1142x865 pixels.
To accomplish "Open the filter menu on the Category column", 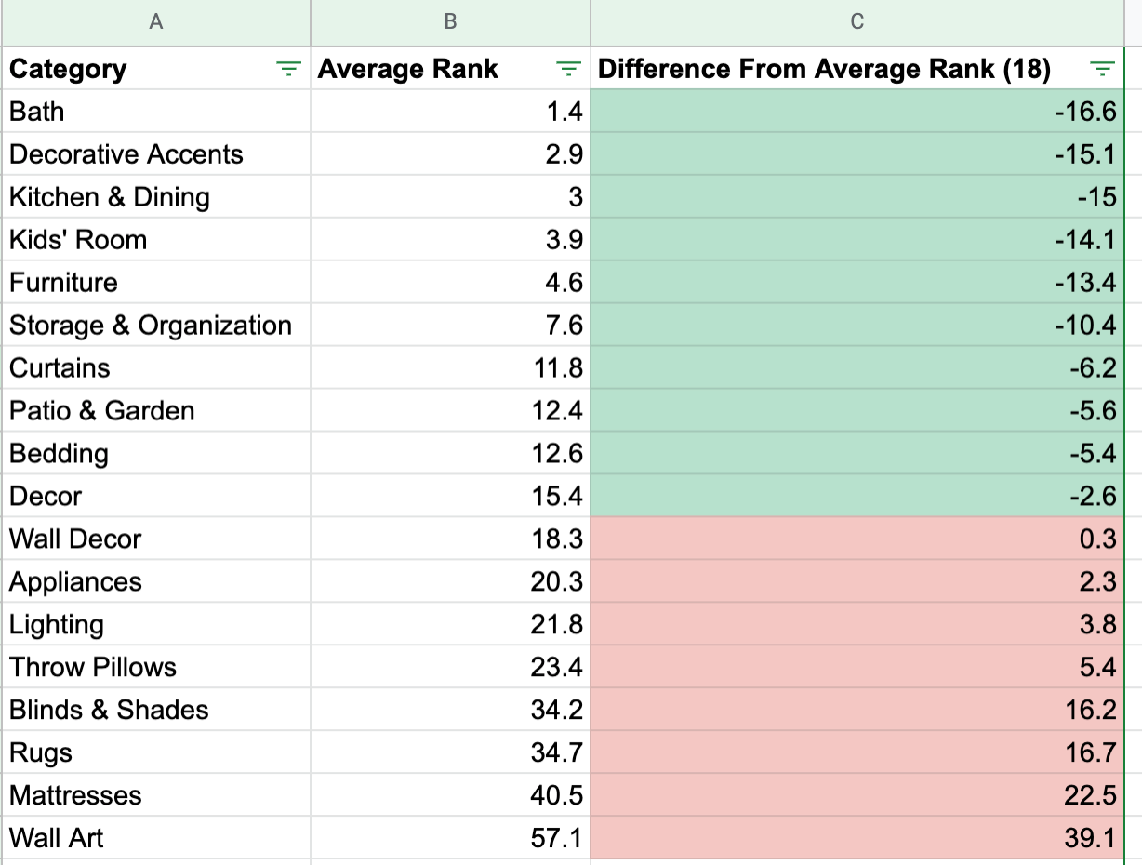I will click(290, 68).
